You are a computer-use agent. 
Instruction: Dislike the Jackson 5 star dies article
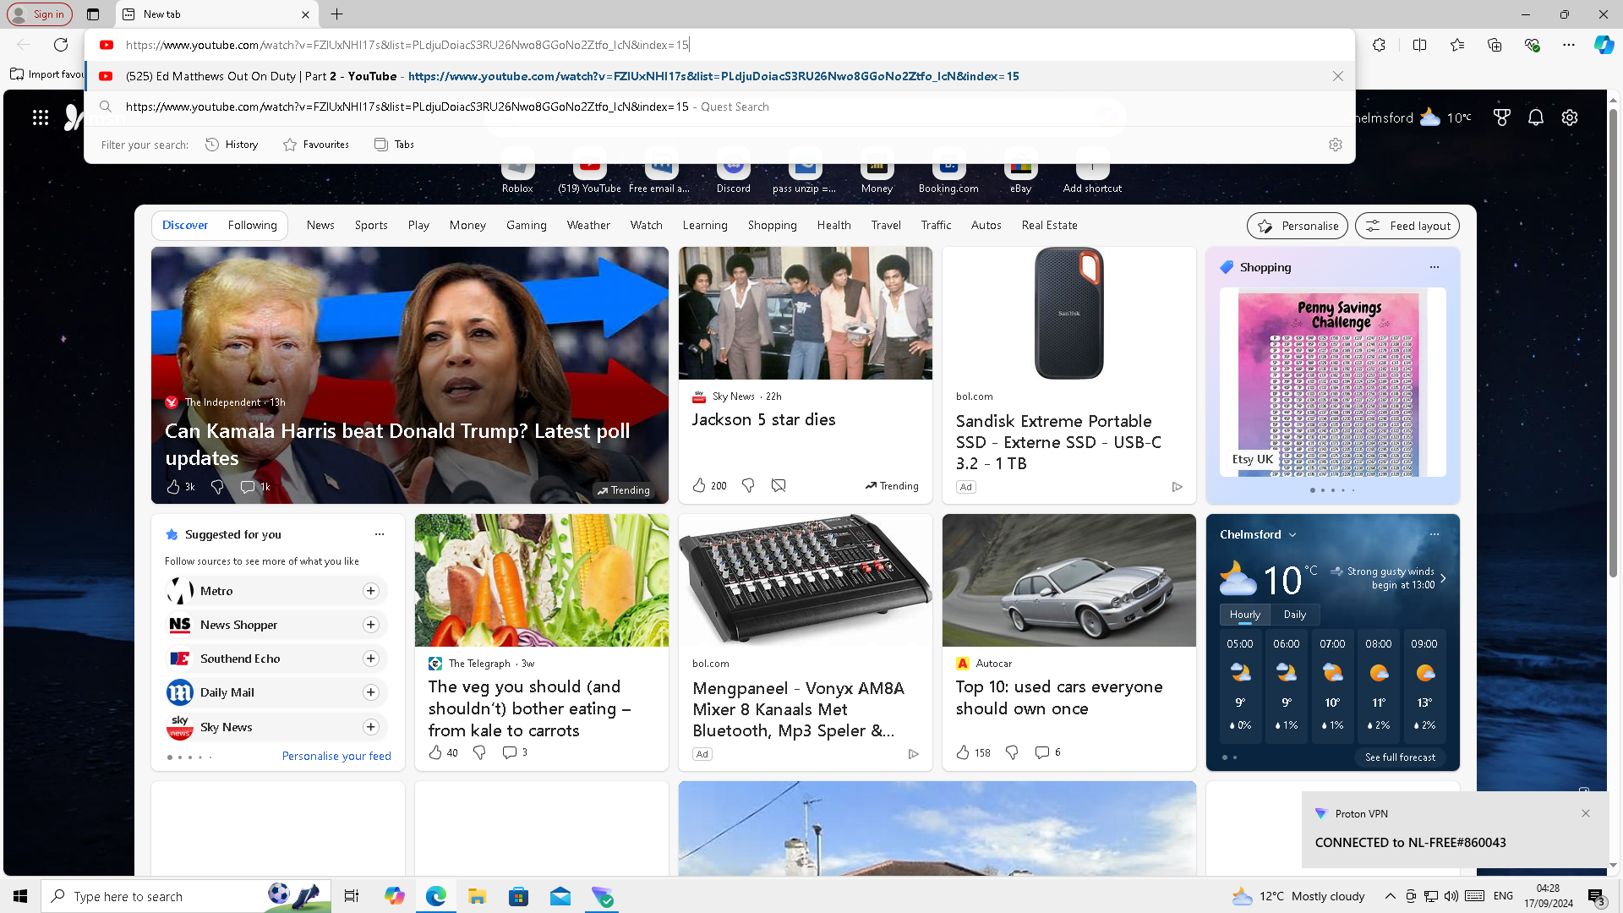pos(748,485)
